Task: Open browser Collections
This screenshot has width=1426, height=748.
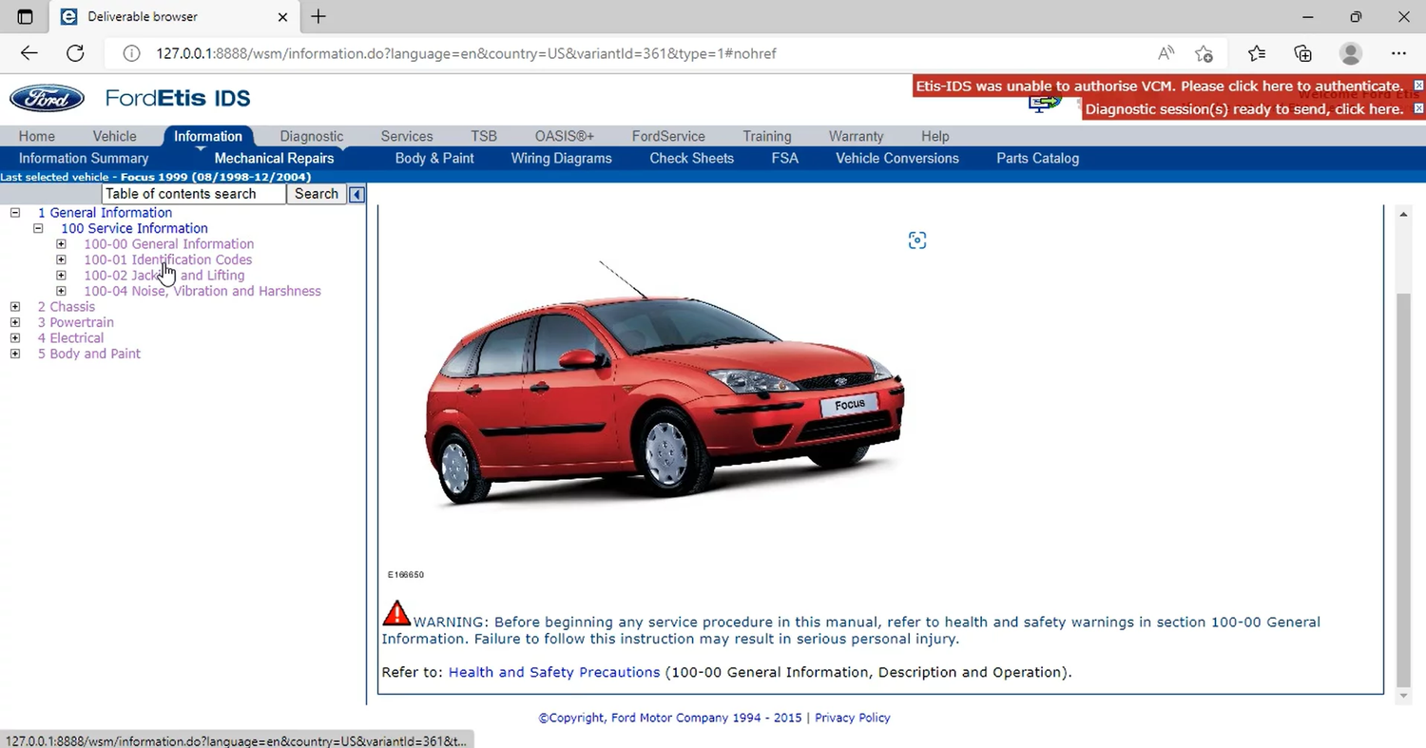Action: coord(1302,53)
